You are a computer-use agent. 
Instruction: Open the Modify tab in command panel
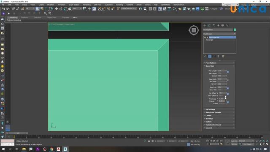209,25
